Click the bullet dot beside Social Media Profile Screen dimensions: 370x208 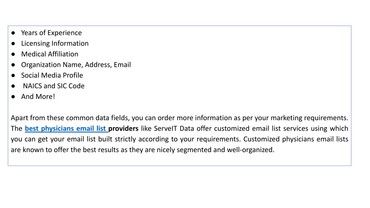tap(13, 75)
